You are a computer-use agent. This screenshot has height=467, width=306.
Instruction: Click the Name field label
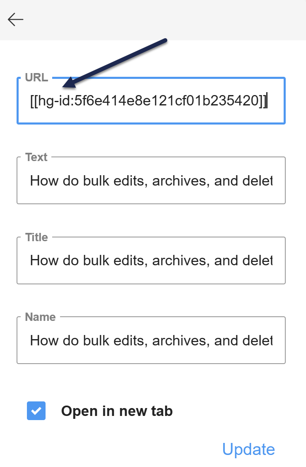(x=40, y=317)
